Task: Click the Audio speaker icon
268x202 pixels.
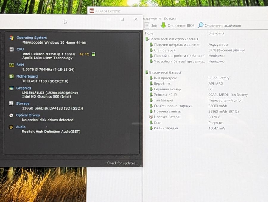Action: tap(11, 127)
